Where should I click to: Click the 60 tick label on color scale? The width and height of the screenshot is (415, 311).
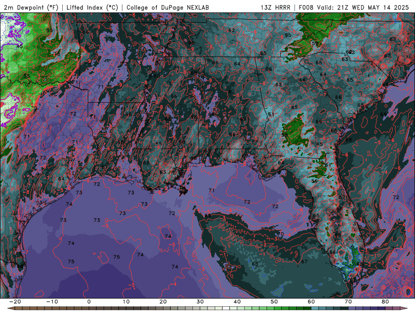pos(311,302)
